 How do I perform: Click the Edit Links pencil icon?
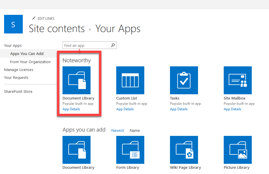(34, 18)
